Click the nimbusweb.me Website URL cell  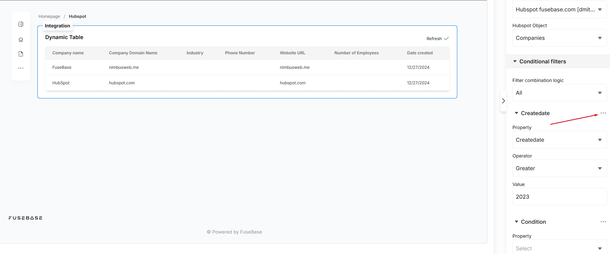pos(295,67)
